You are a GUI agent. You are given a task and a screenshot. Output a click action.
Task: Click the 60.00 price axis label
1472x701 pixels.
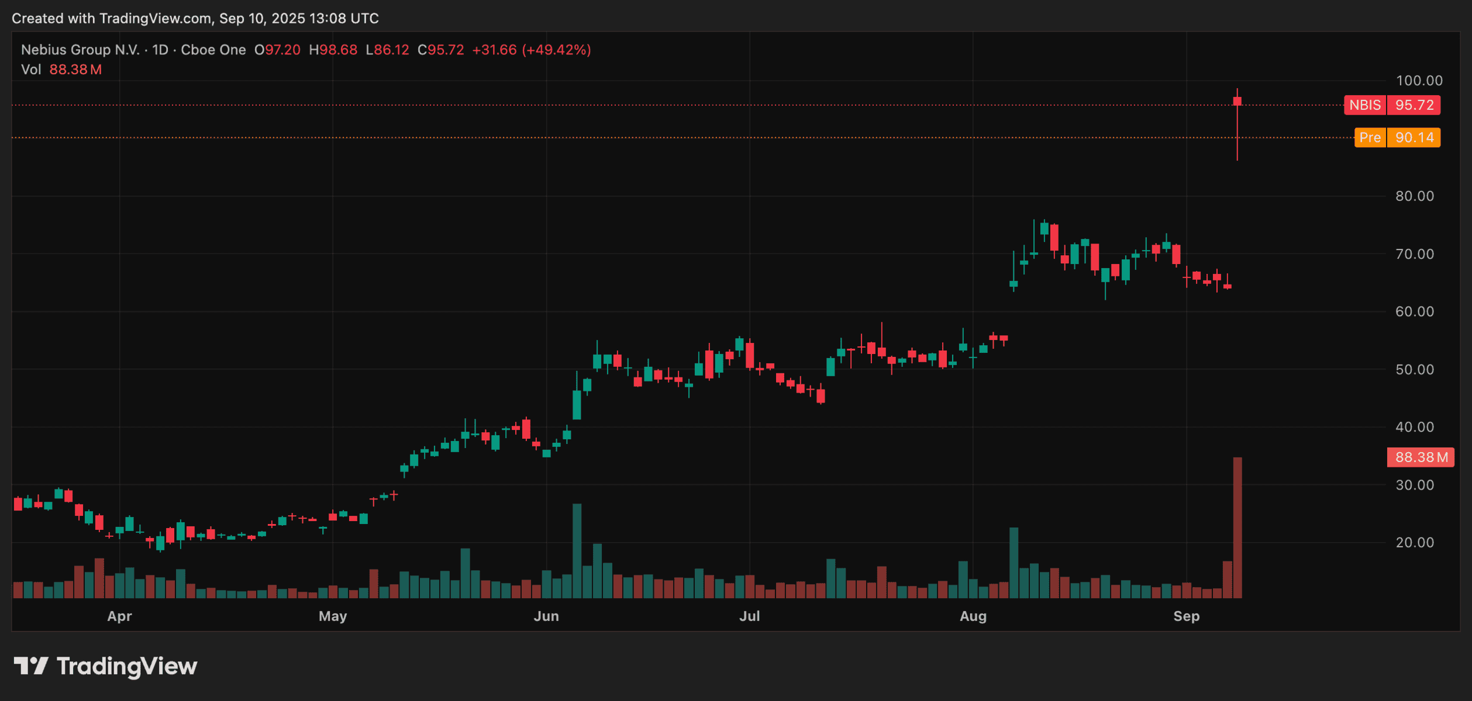click(x=1415, y=311)
